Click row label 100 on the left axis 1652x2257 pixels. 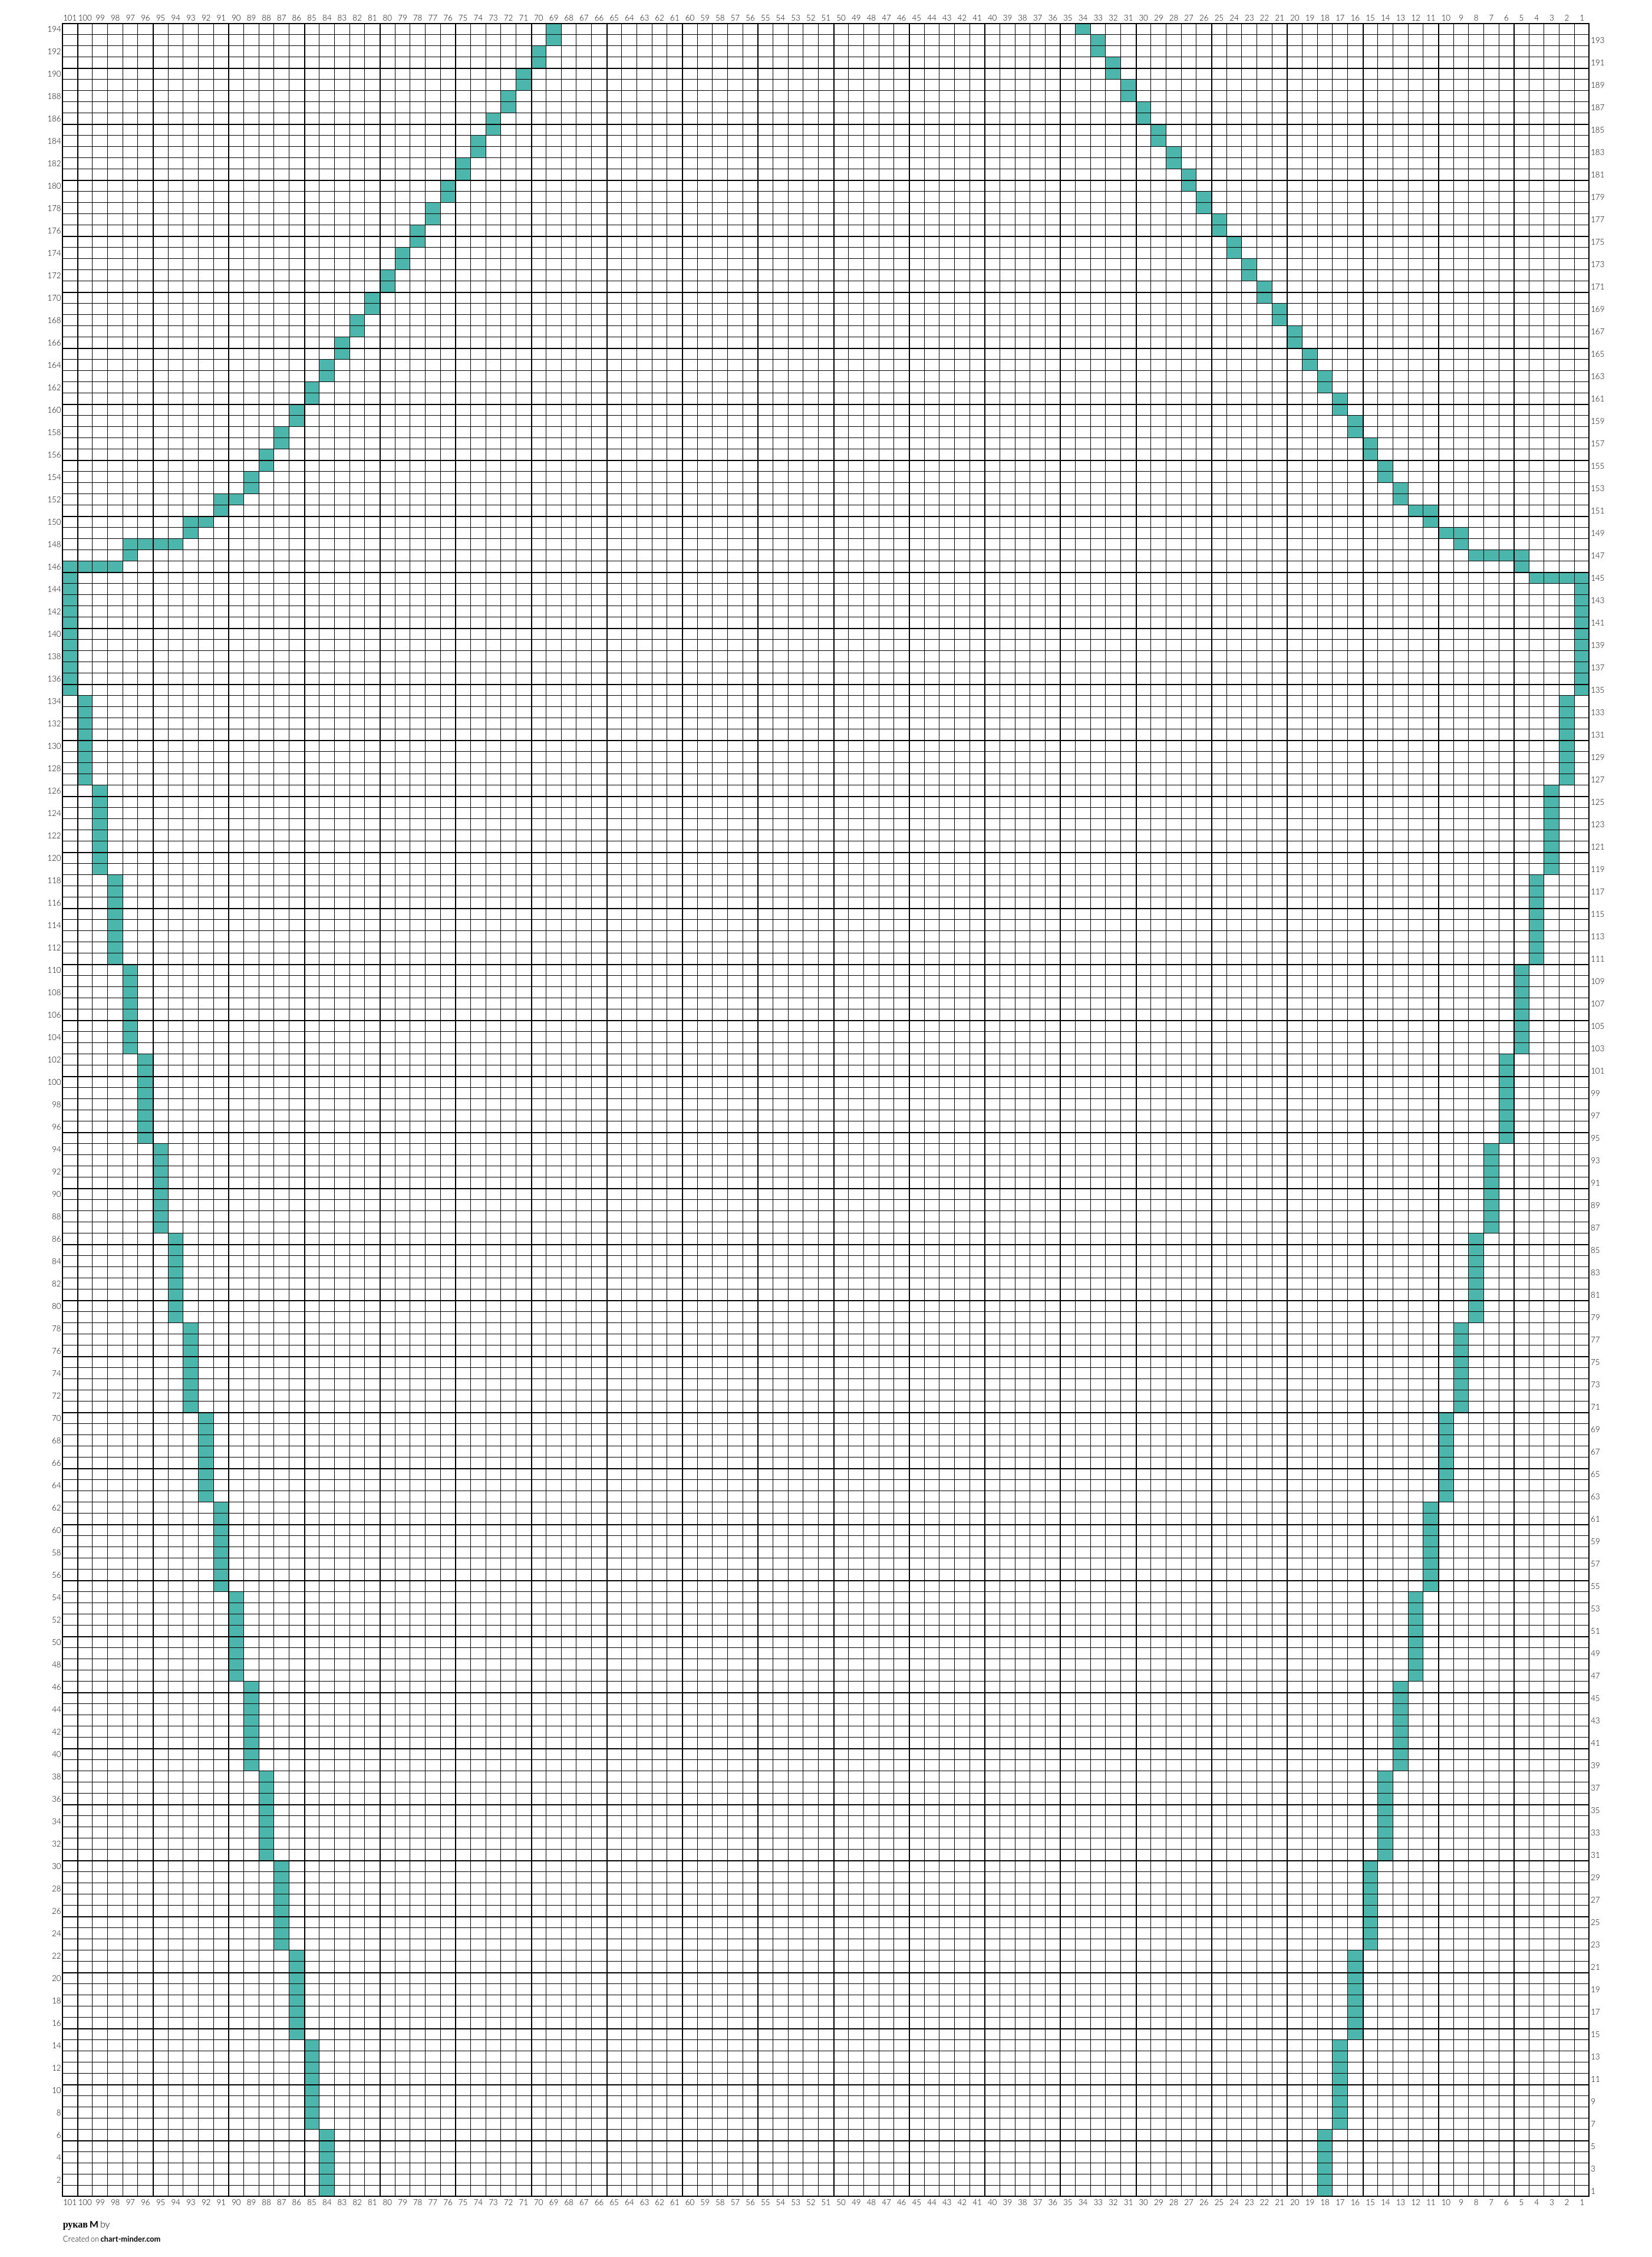coord(55,1081)
